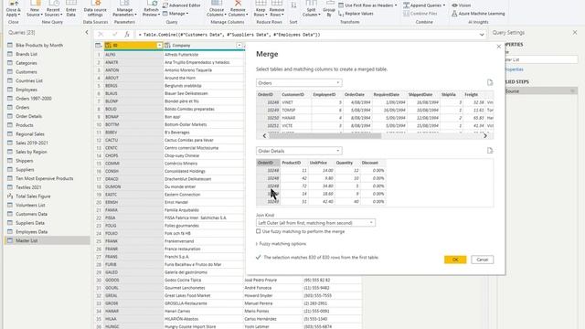Click the formula bar cancel X icon
The height and width of the screenshot is (329, 585).
click(101, 35)
